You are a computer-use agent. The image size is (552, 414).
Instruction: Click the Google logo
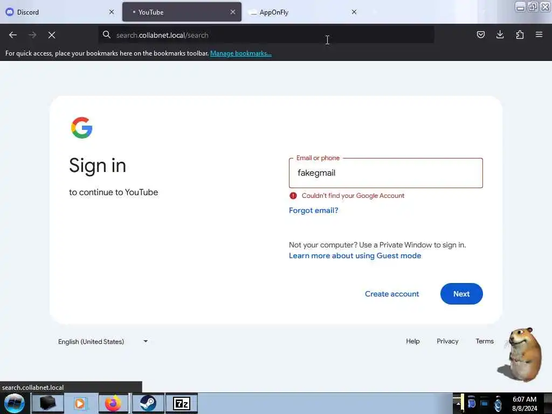click(x=82, y=128)
